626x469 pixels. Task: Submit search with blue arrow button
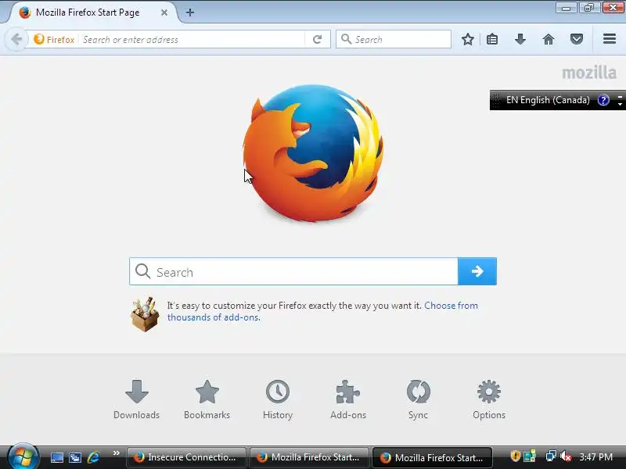[x=477, y=271]
